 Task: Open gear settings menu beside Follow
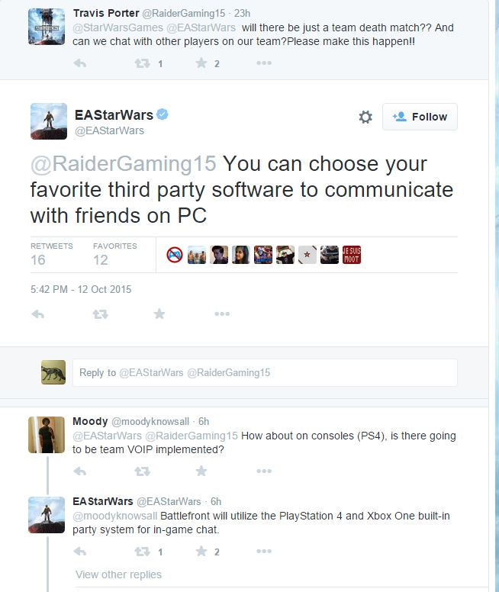click(365, 117)
